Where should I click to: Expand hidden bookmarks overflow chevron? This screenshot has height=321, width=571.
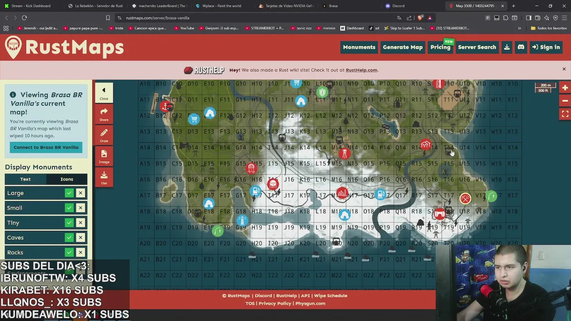(519, 28)
